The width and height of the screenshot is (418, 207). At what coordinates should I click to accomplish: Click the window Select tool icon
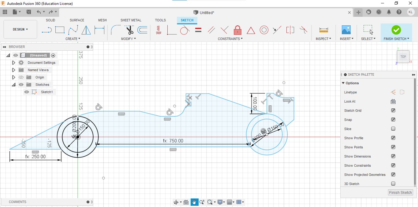click(368, 30)
